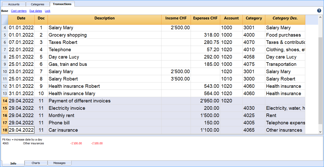Image resolution: width=324 pixels, height=167 pixels.
Task: Select row number 14 header
Action: pos(5,101)
